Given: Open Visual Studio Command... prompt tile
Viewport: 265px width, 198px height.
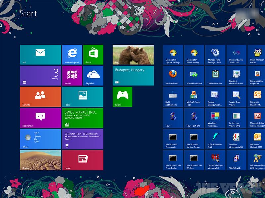Looking at the screenshot, I should pos(173,139).
